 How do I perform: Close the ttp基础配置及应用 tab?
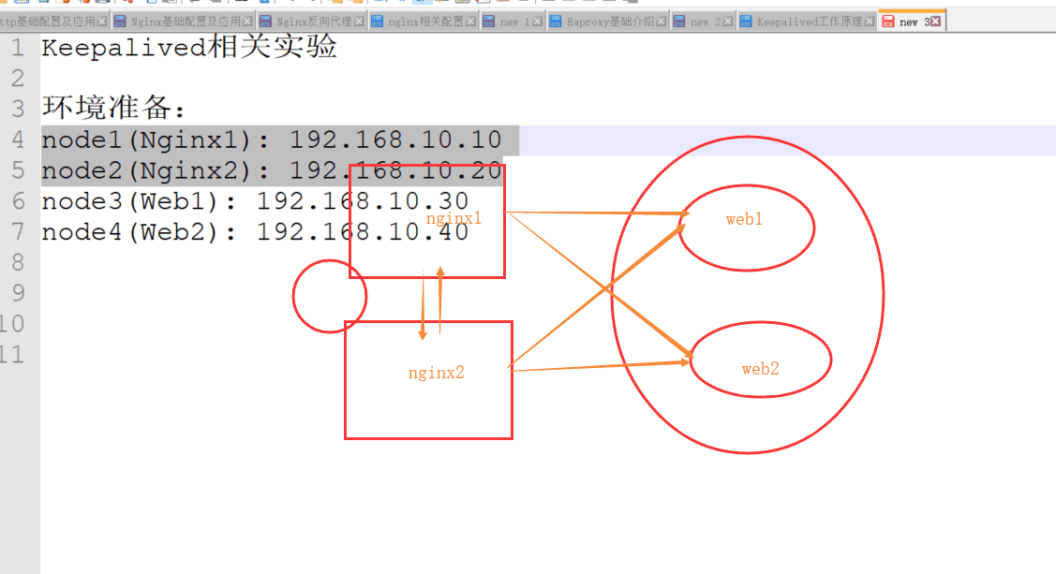(102, 22)
